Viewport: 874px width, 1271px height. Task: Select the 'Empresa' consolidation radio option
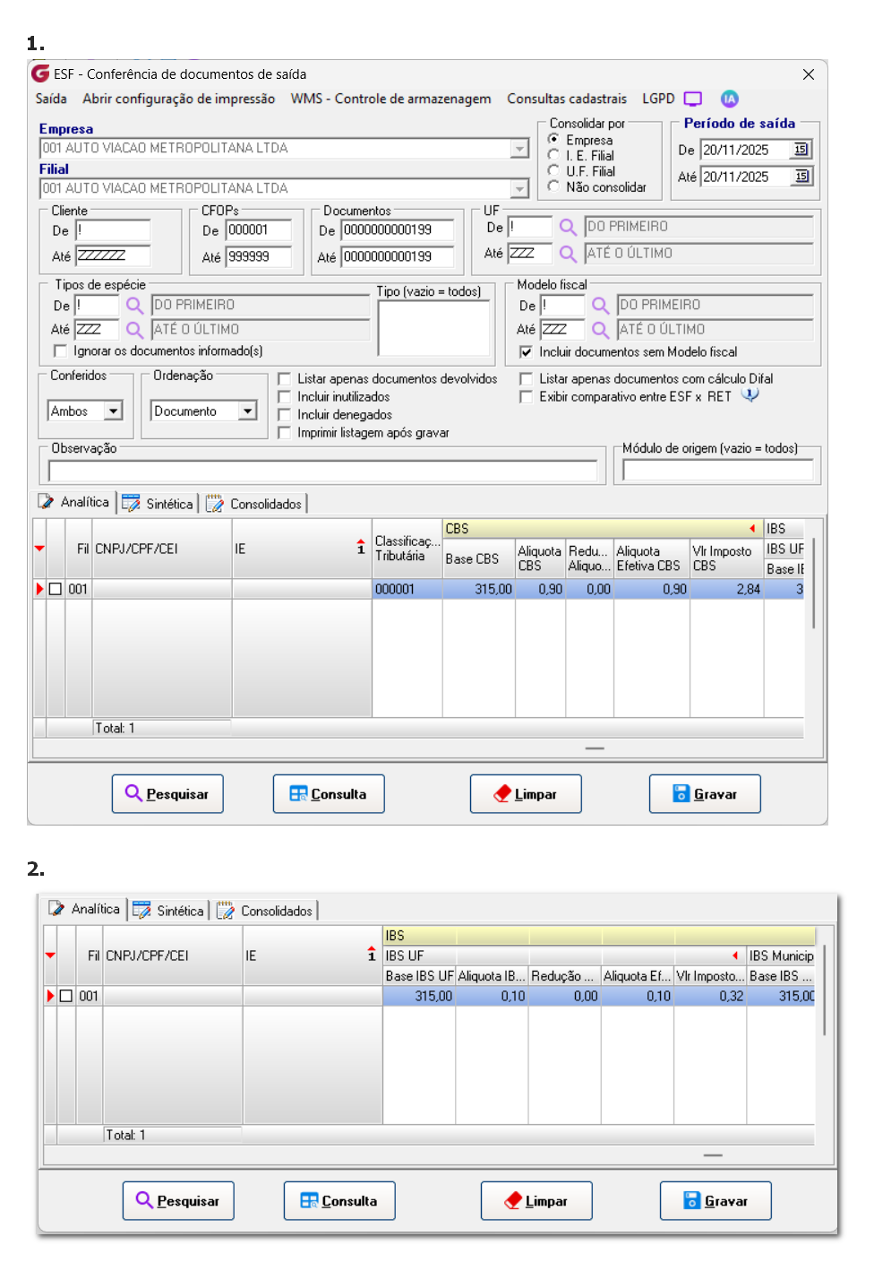tap(553, 139)
